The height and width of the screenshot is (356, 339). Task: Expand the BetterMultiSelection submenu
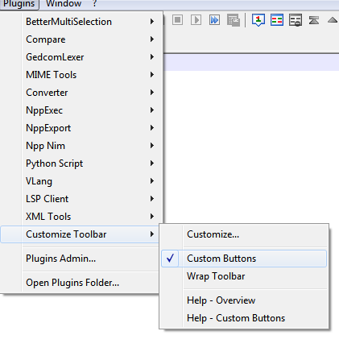[x=81, y=22]
